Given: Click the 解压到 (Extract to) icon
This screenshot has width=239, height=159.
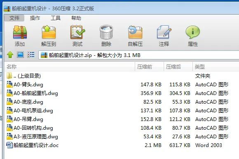Looking at the screenshot, I should 49,32.
